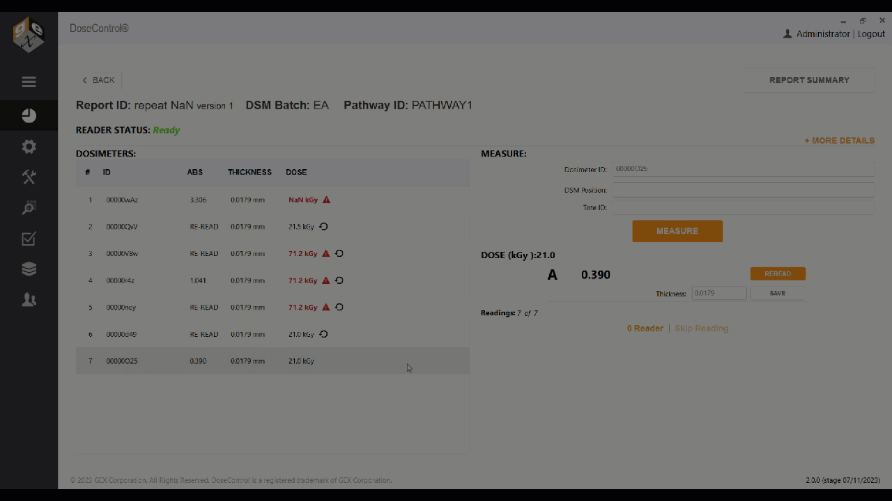Click the re-read icon for dosimeter 00000r4z
892x501 pixels.
339,280
